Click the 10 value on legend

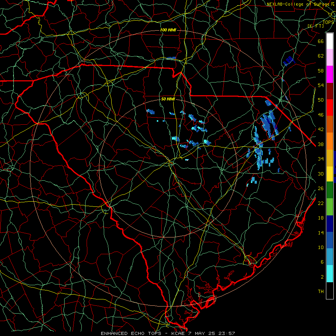pos(321,247)
